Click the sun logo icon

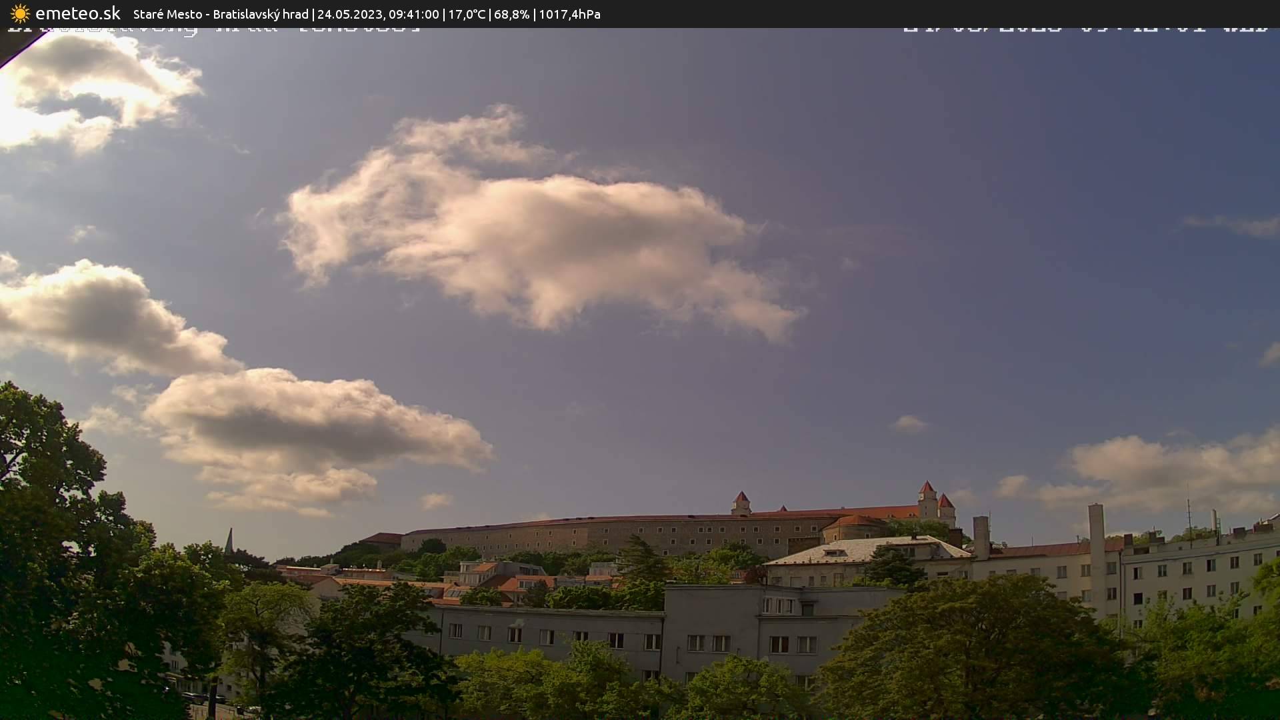[x=20, y=13]
